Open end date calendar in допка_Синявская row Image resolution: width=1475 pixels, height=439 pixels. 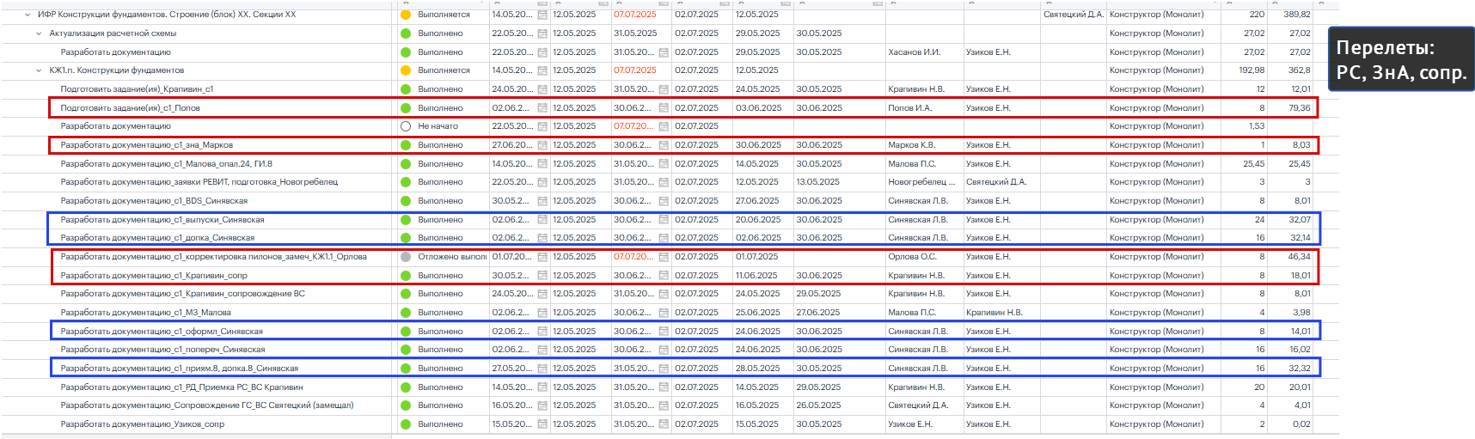tap(664, 238)
